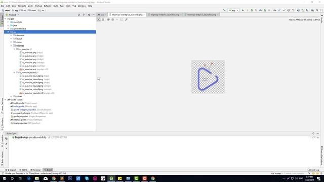Click collapse all icon in Project panel

[84, 15]
